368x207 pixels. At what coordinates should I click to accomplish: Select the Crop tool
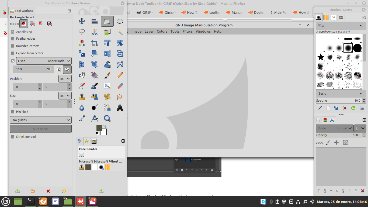pyautogui.click(x=94, y=43)
